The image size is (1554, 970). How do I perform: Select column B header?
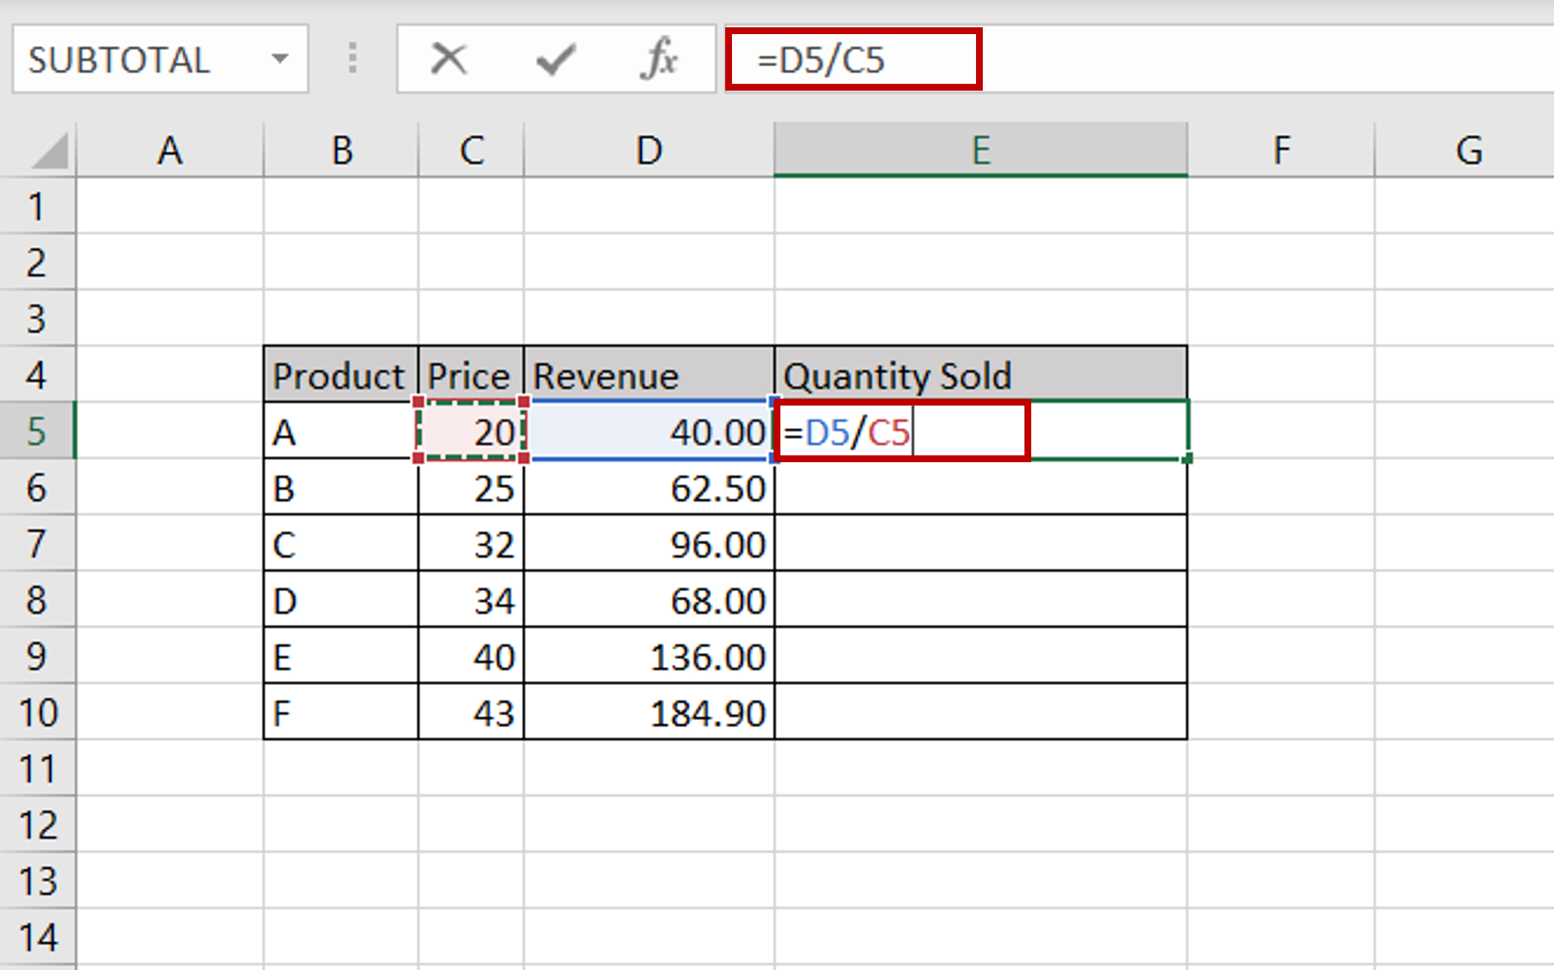coord(341,150)
